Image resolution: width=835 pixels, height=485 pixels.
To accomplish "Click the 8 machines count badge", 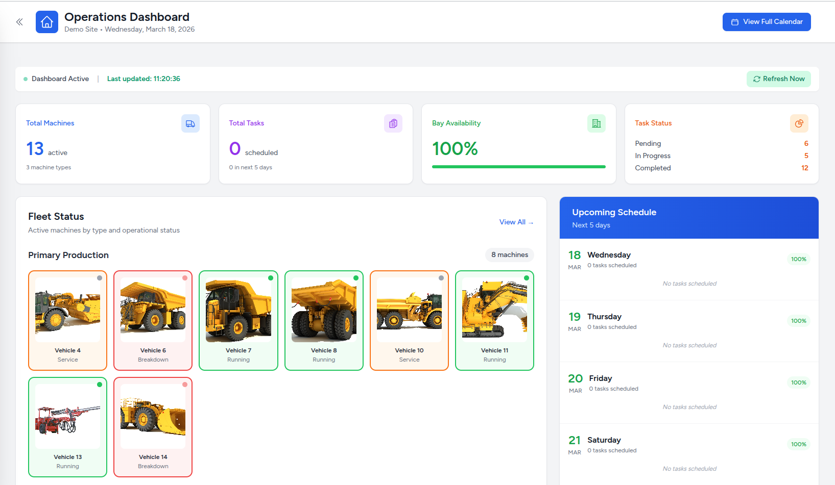I will coord(509,254).
